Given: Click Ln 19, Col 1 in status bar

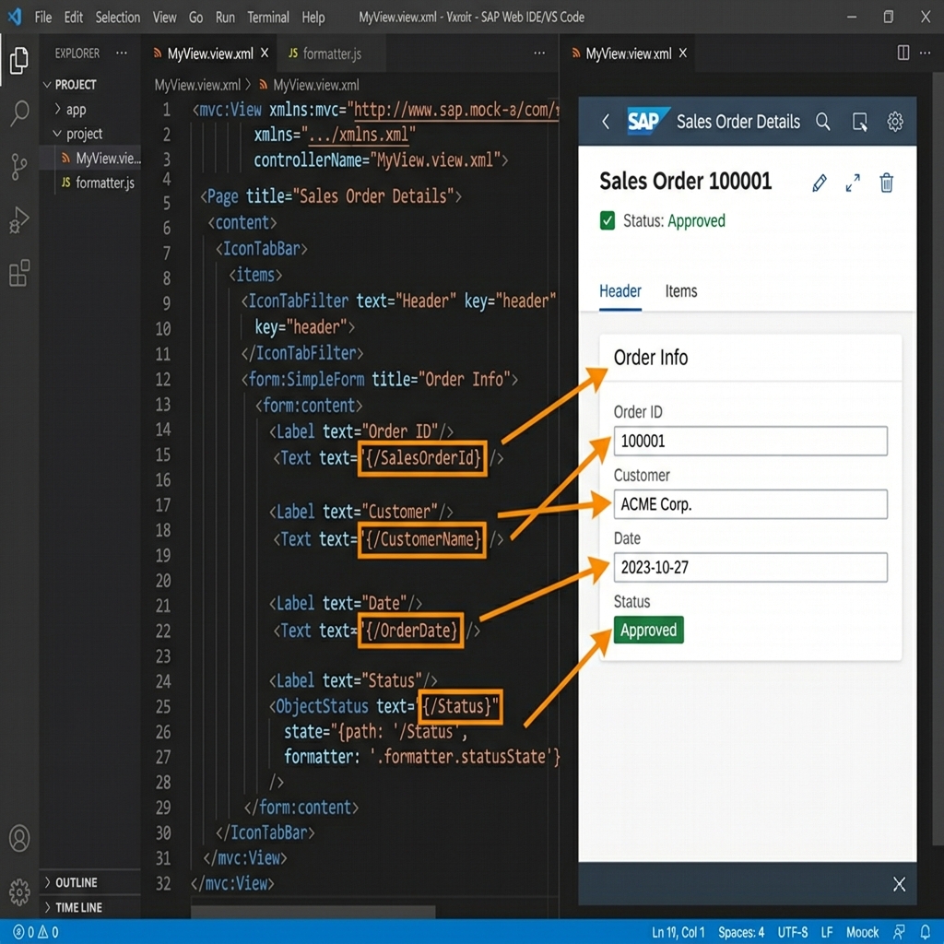Looking at the screenshot, I should (x=678, y=932).
